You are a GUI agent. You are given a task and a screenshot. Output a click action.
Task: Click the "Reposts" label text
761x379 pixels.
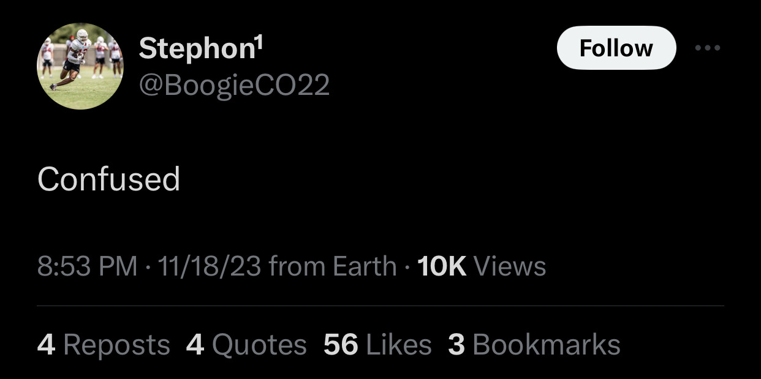(116, 345)
